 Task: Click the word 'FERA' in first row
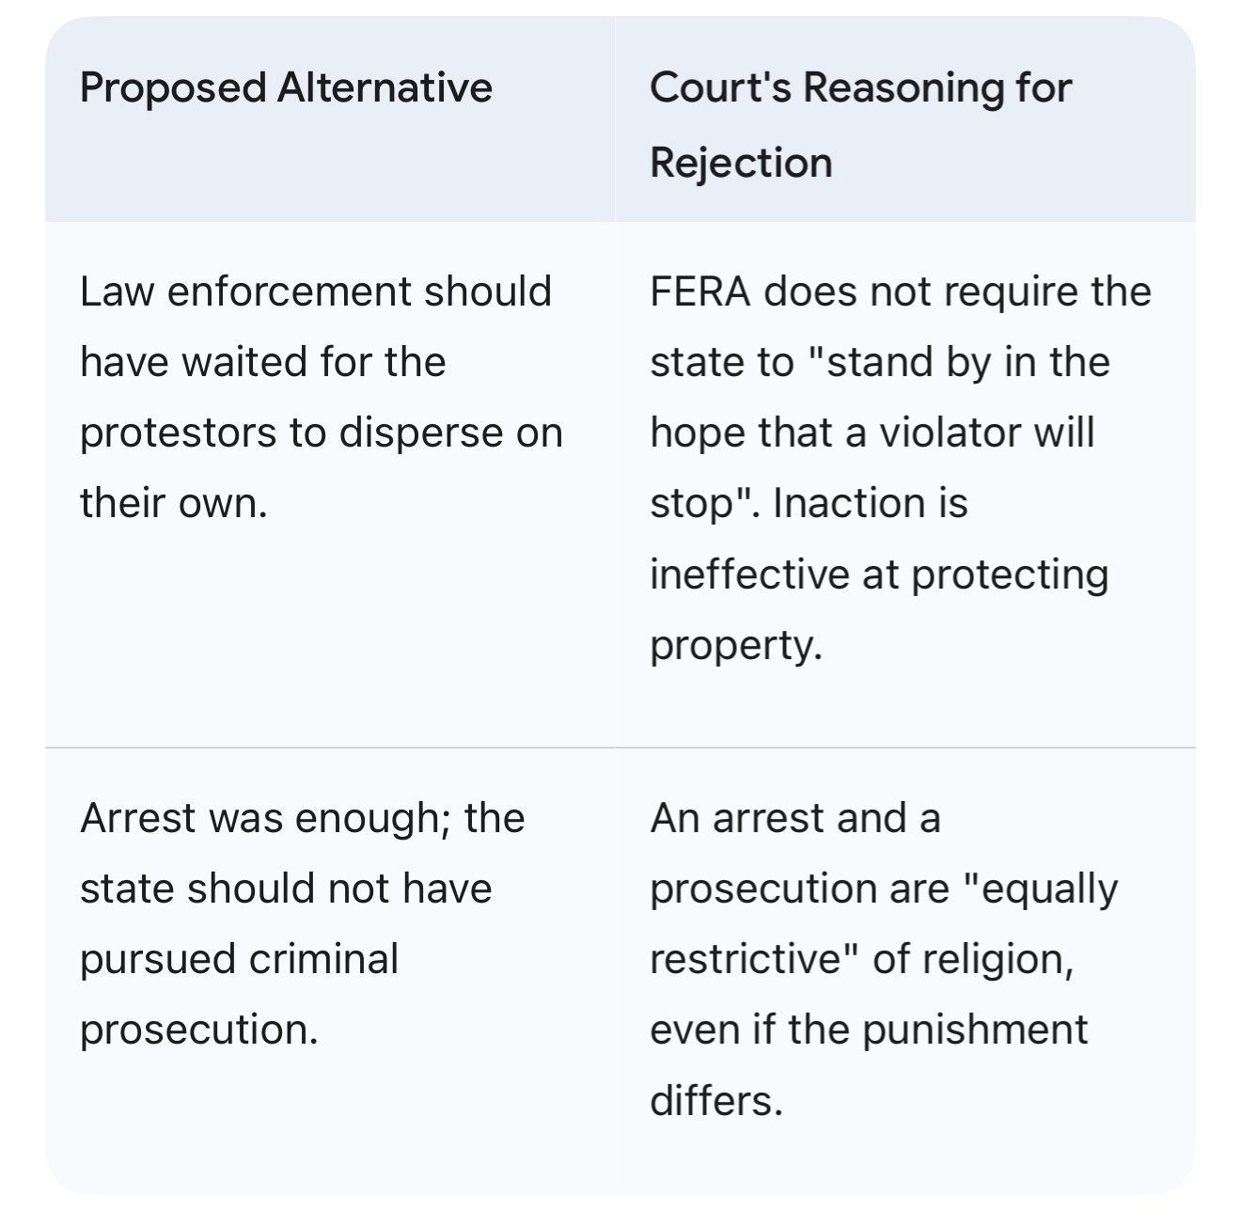click(699, 291)
